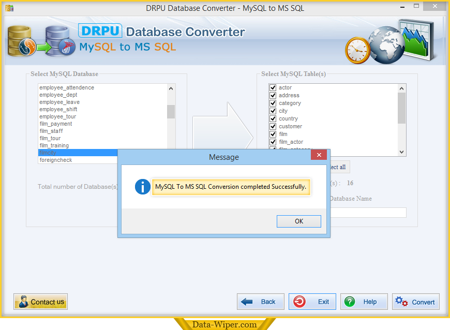The width and height of the screenshot is (450, 330).
Task: Click the globe icon in header banner
Action: tap(386, 42)
